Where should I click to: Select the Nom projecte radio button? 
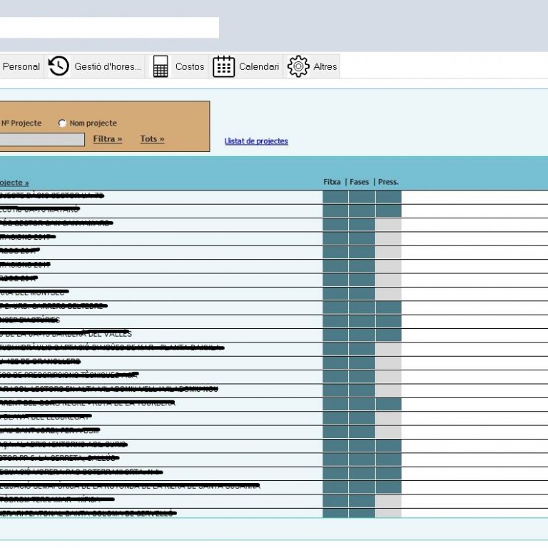point(63,123)
